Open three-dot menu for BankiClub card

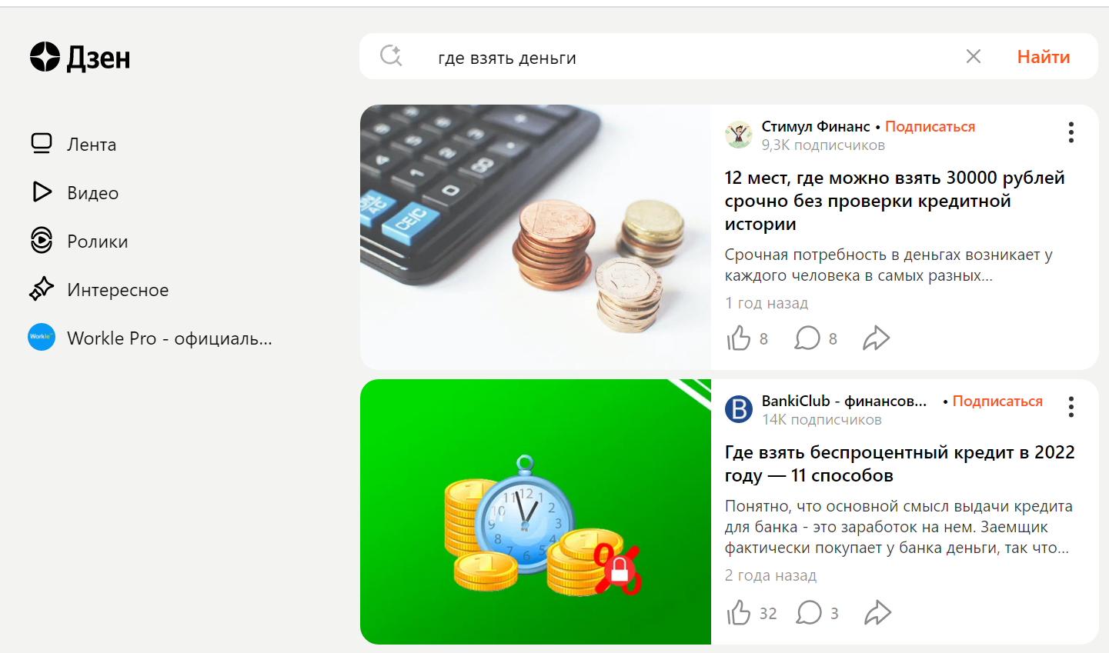(1071, 407)
